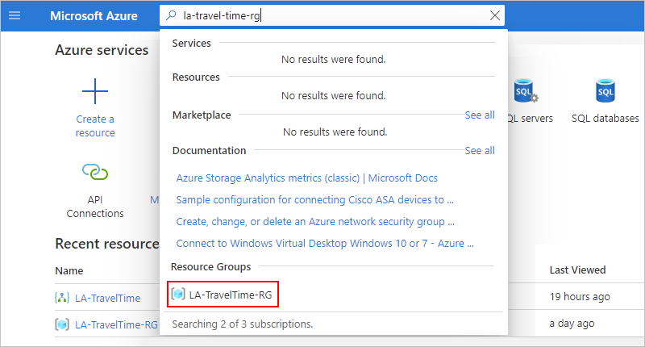Click the Documentation section heading
Image resolution: width=645 pixels, height=347 pixels.
(x=209, y=151)
